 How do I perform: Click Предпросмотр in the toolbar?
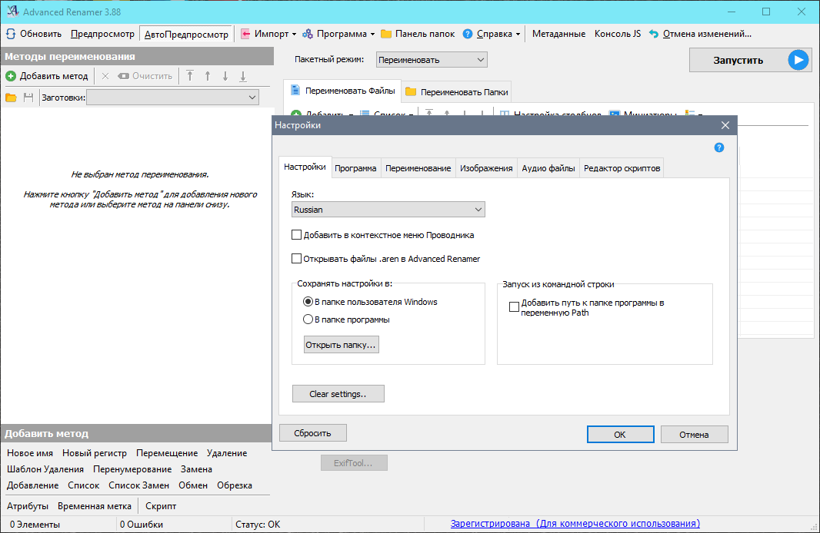[102, 34]
